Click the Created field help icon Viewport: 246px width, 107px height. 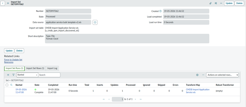pos(160,11)
